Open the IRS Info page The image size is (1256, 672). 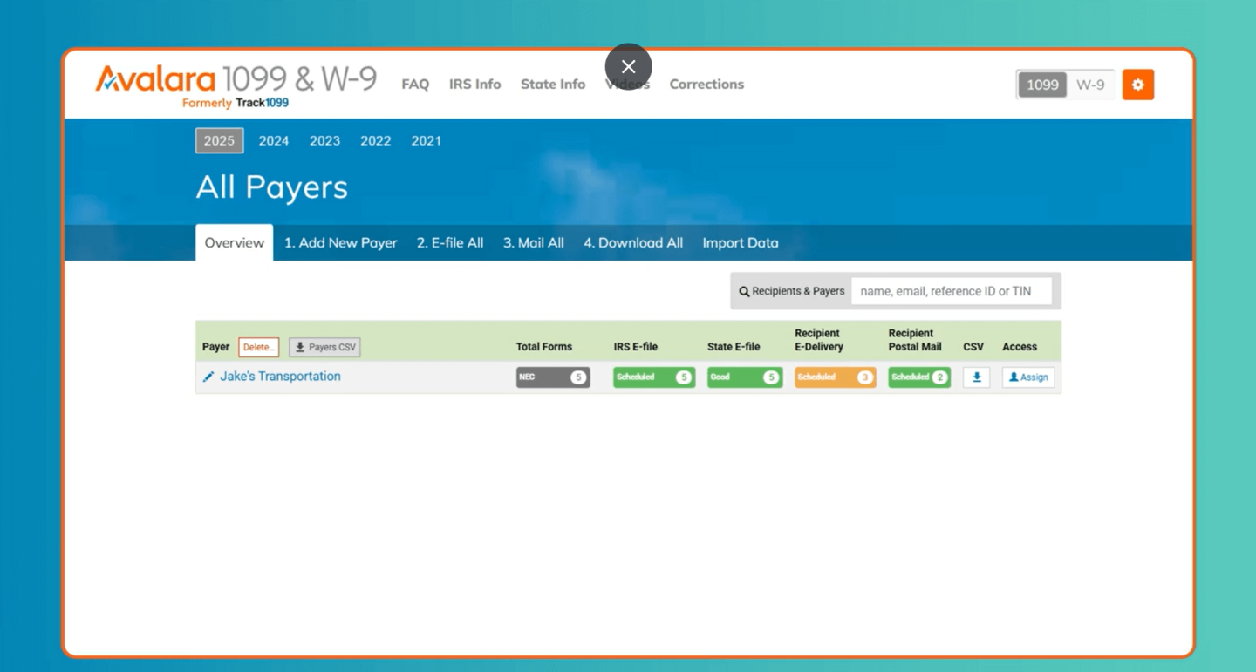(x=474, y=85)
